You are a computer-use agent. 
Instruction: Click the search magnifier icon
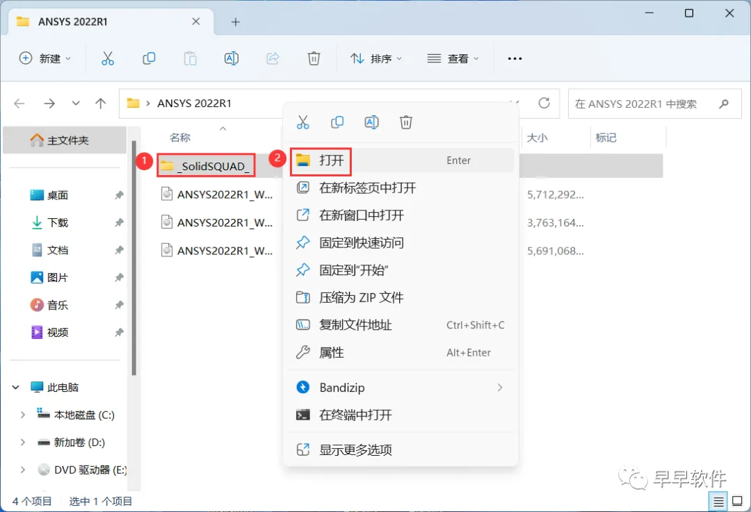[724, 104]
